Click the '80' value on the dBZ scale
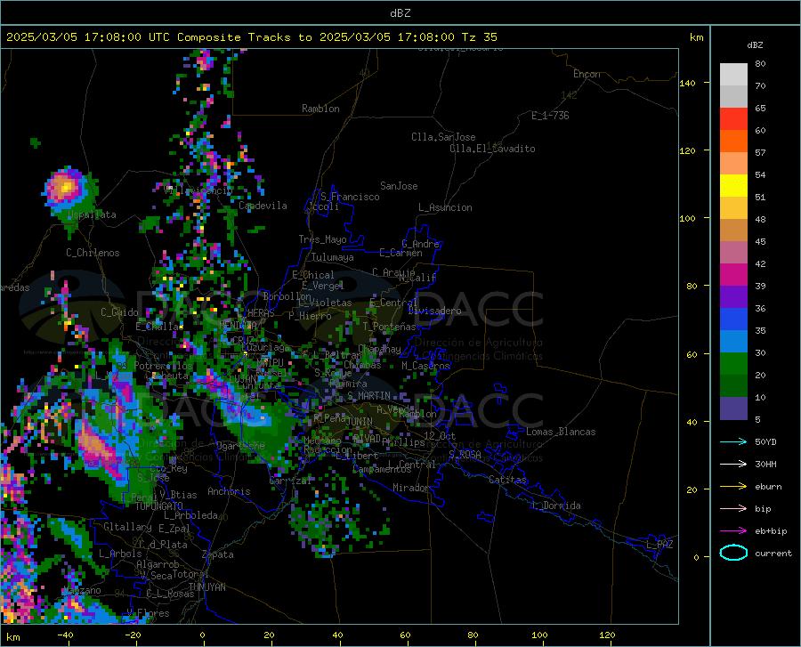This screenshot has width=801, height=647. (760, 64)
